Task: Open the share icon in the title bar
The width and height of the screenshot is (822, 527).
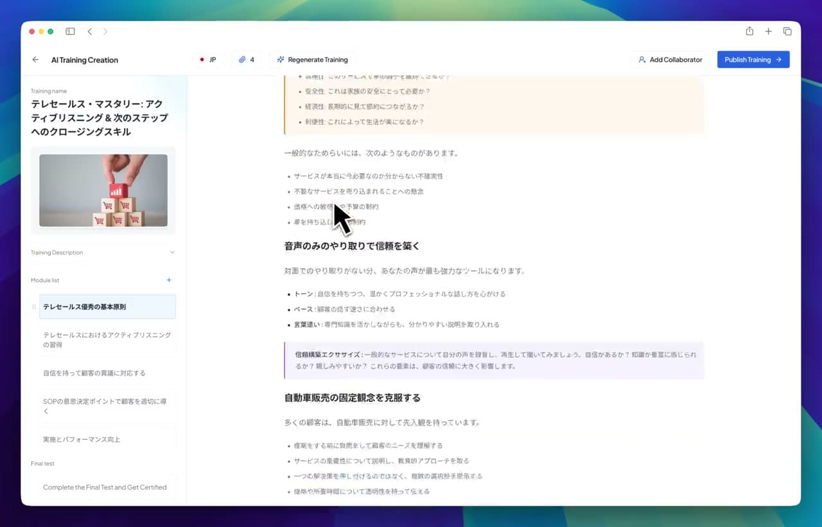Action: (x=749, y=31)
